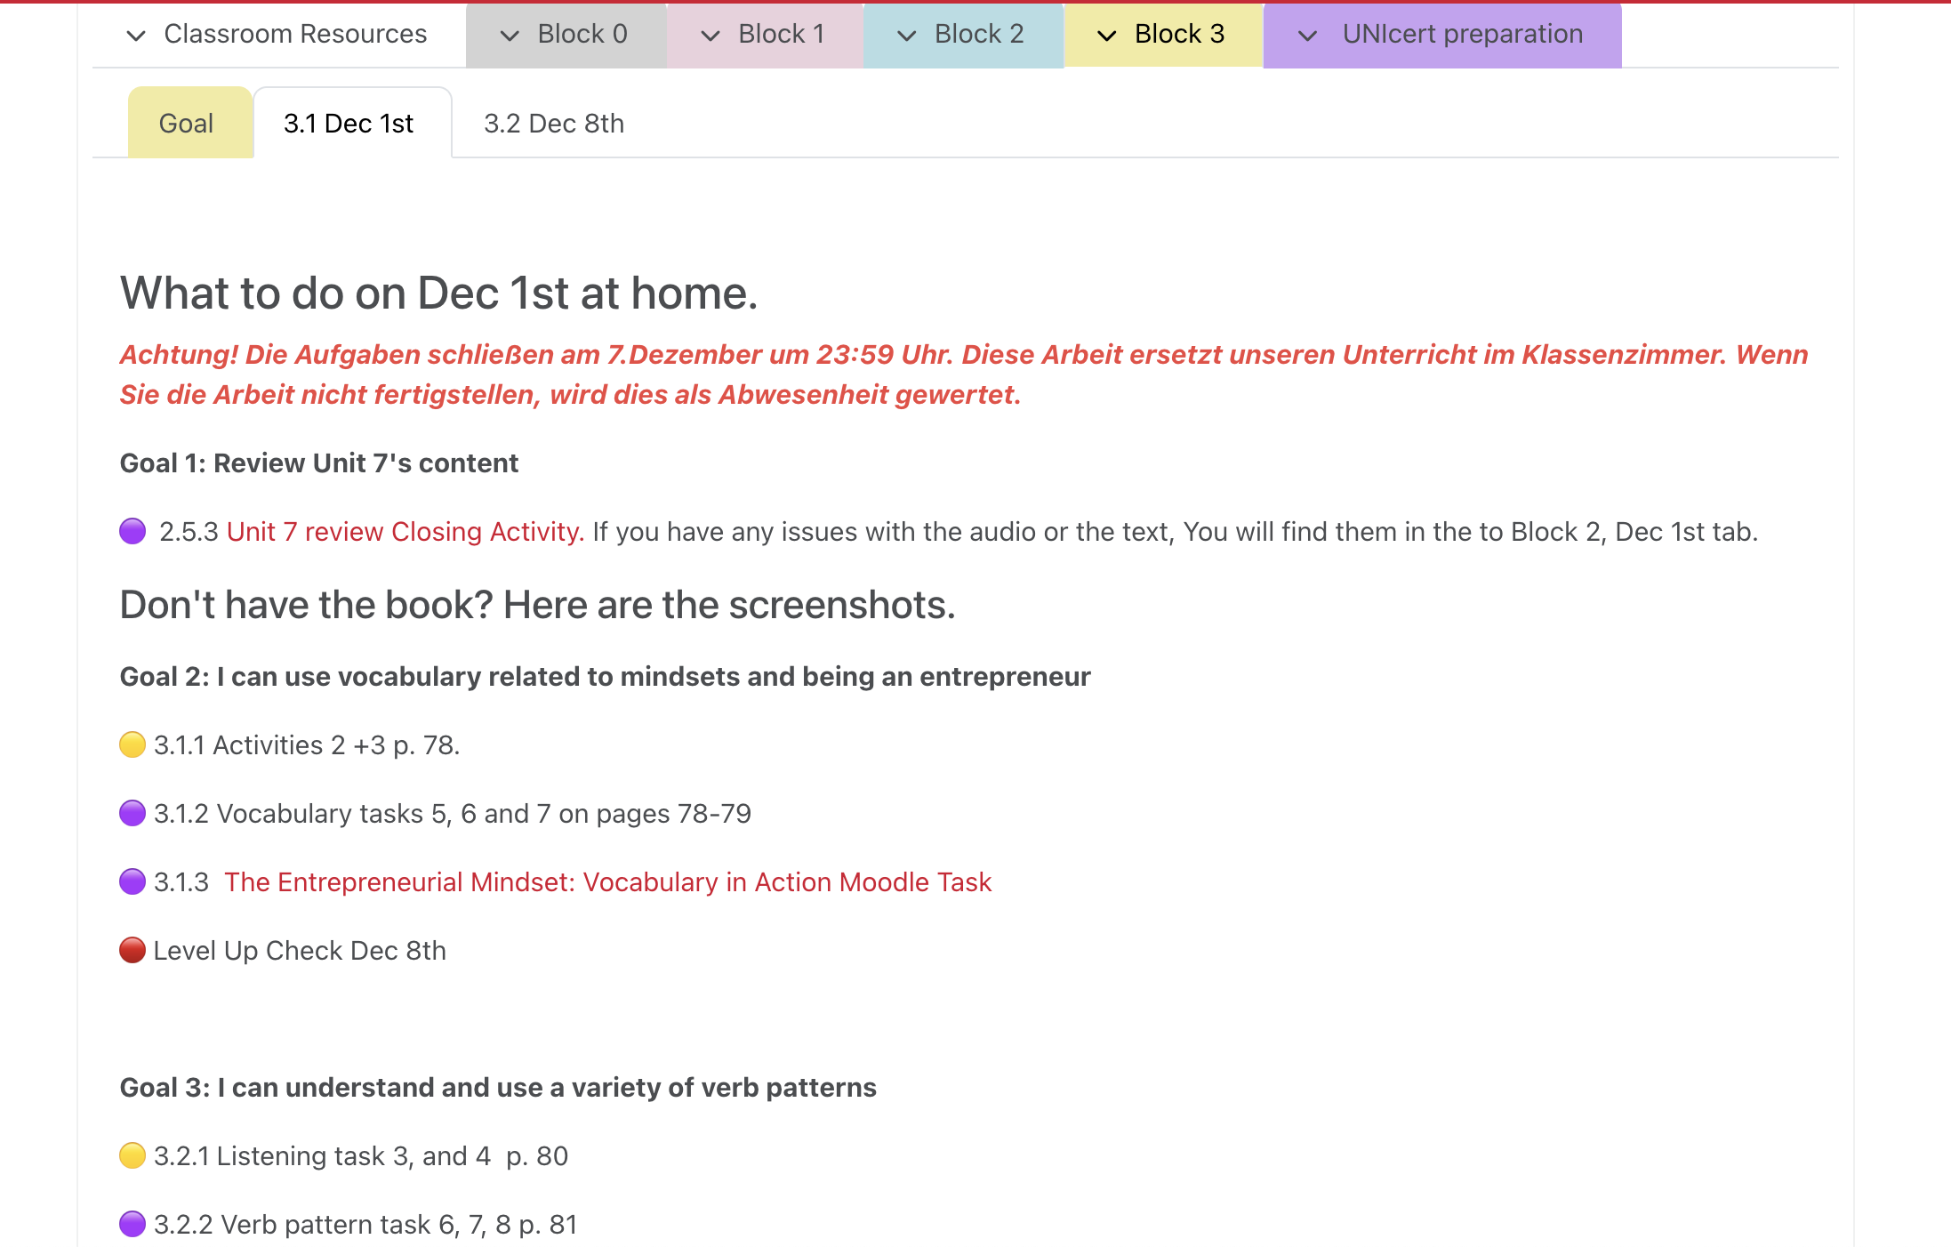The image size is (1951, 1247).
Task: Expand the Block 2 chevron
Action: [906, 36]
